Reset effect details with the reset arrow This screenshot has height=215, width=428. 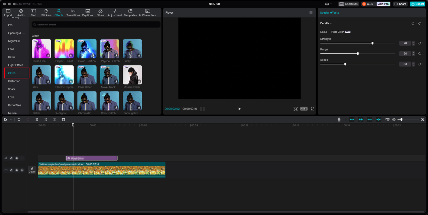point(413,23)
